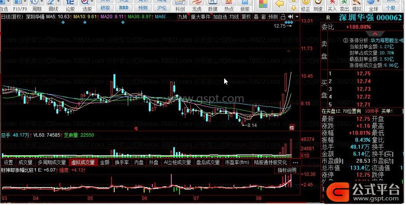
Task: Expand the 周期 period dropdown arrow
Action: pos(42,2)
